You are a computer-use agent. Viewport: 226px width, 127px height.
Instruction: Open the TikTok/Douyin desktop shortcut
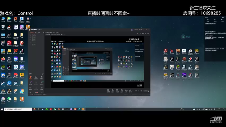tap(22, 51)
